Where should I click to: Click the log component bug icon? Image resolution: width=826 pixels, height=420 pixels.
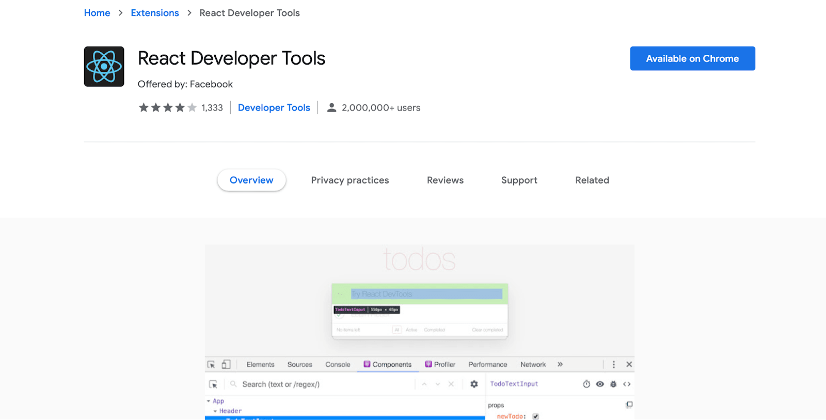tap(613, 384)
